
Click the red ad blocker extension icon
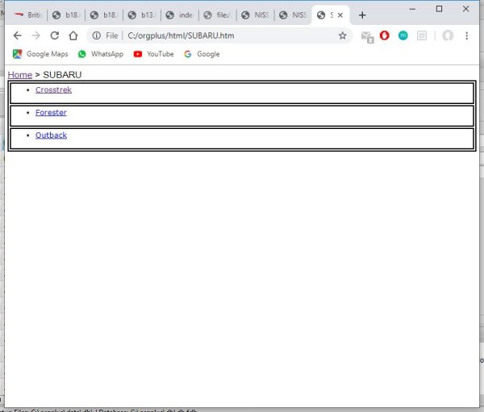coord(384,35)
